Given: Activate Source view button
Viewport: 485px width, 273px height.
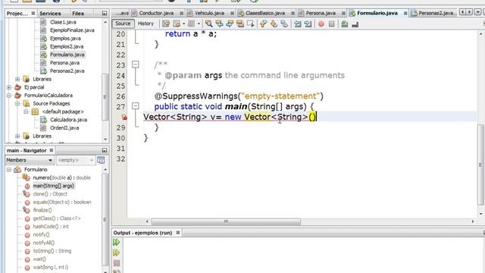Looking at the screenshot, I should click(123, 24).
